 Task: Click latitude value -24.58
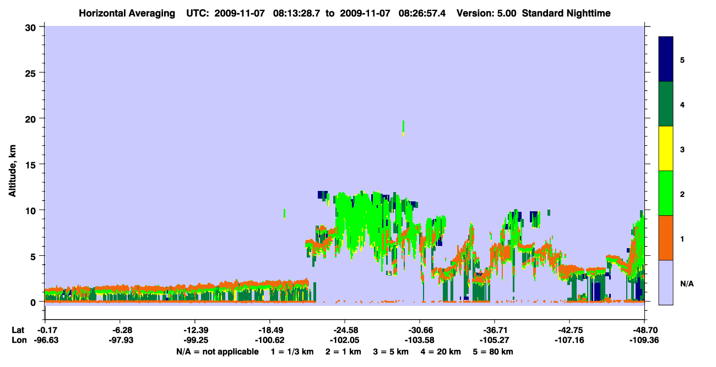coord(345,330)
